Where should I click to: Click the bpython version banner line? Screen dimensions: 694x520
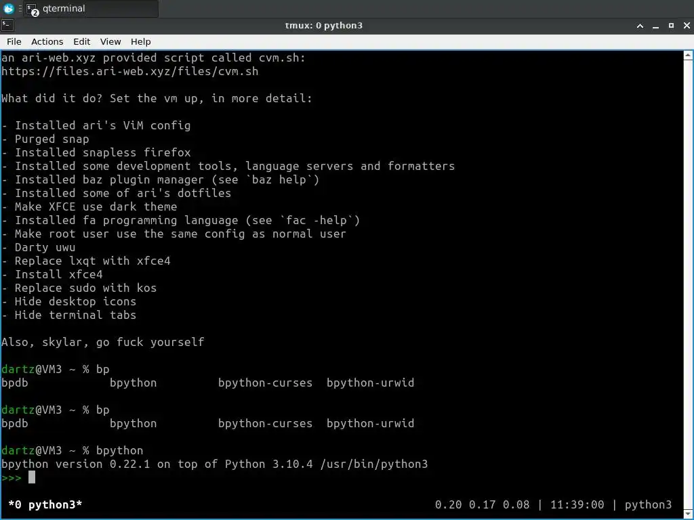215,464
